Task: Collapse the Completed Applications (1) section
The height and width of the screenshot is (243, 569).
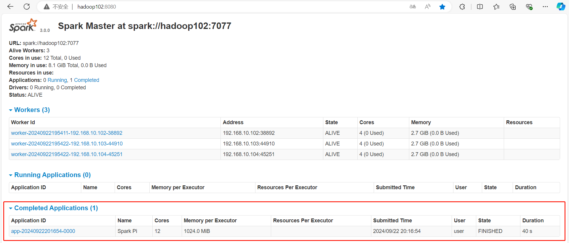Action: coord(53,208)
